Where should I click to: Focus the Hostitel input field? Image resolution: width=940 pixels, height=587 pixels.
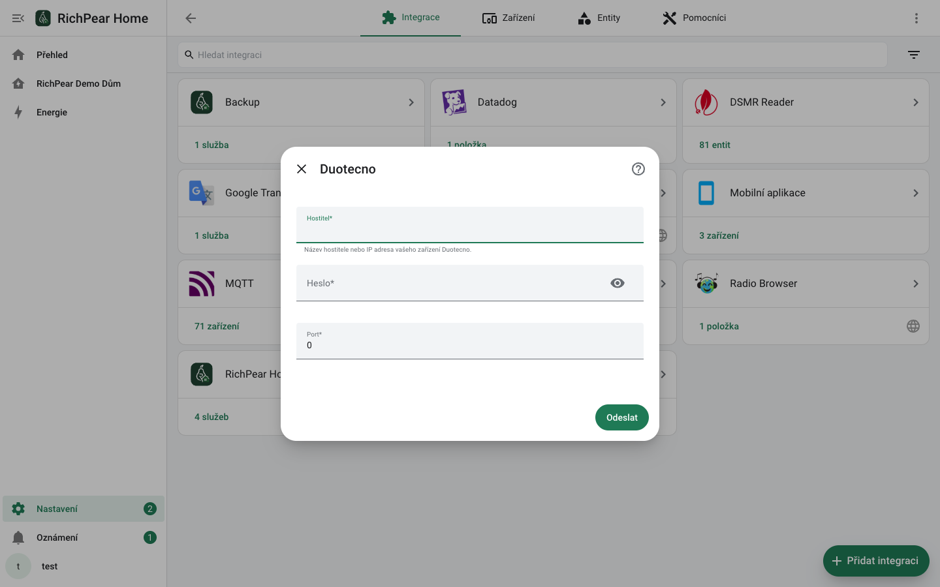point(470,225)
